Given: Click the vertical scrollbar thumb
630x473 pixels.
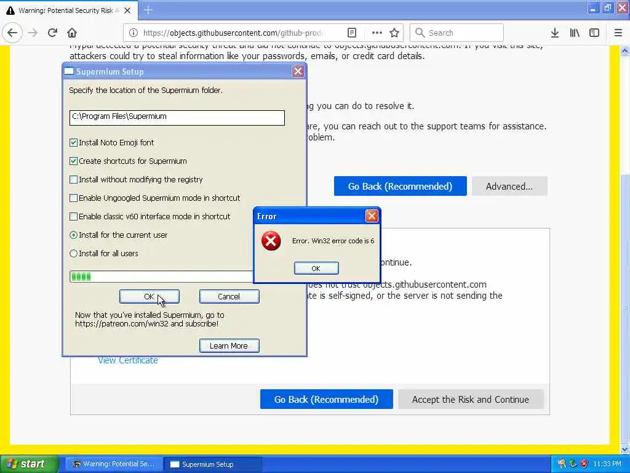Looking at the screenshot, I should click(624, 309).
